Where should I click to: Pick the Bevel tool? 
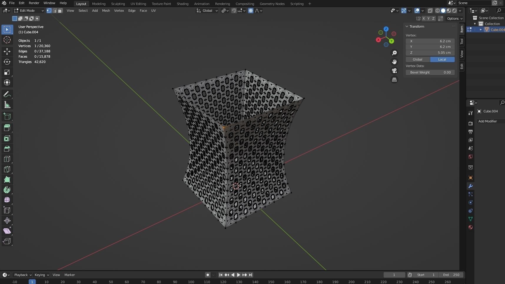pos(7,149)
